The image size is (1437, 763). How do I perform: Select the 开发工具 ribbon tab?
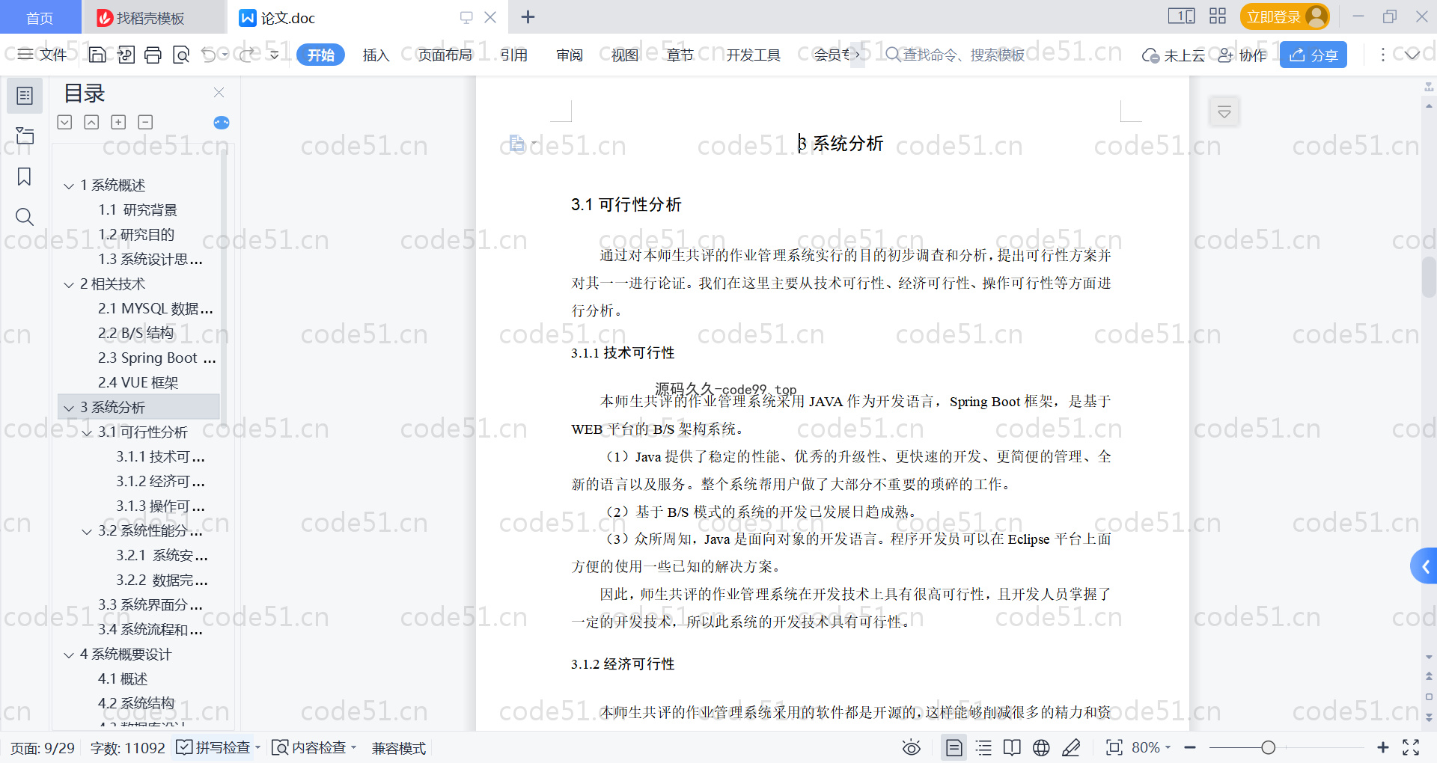tap(753, 55)
